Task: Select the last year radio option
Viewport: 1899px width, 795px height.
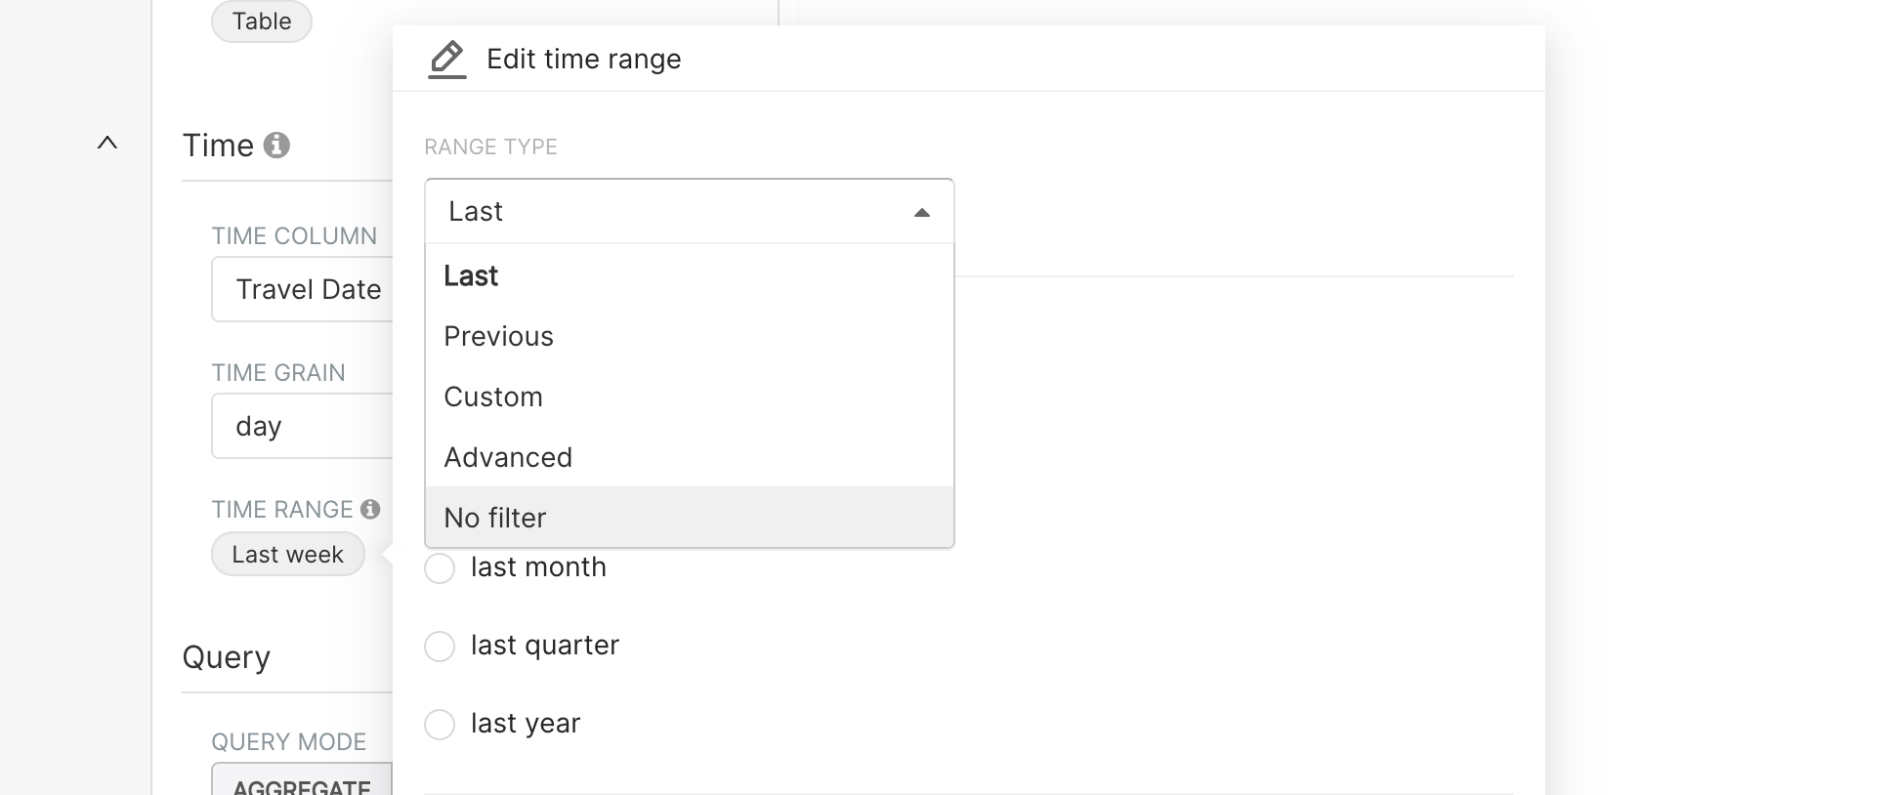Action: pyautogui.click(x=440, y=725)
